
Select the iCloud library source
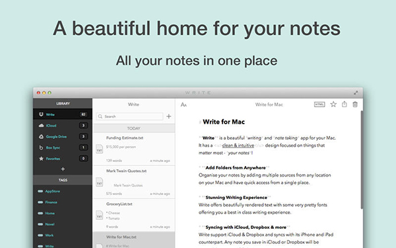[63, 126]
